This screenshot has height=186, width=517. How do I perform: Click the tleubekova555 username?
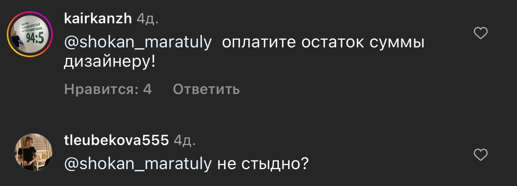pyautogui.click(x=116, y=140)
